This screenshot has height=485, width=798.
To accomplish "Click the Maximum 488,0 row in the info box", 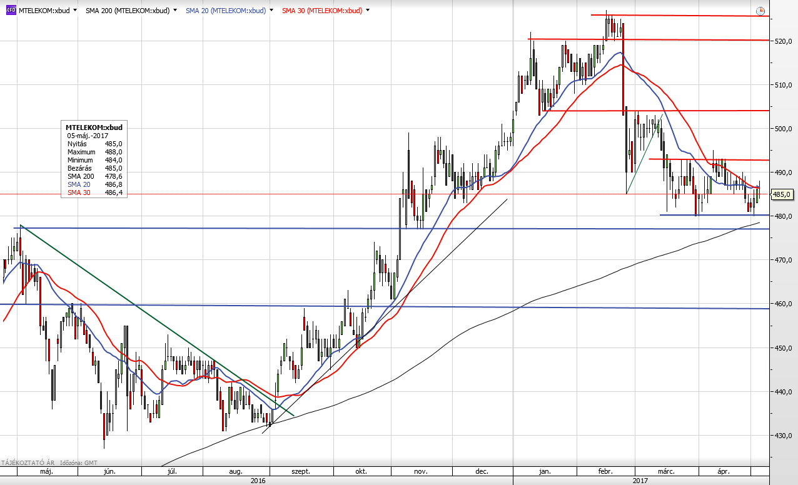I will (94, 152).
